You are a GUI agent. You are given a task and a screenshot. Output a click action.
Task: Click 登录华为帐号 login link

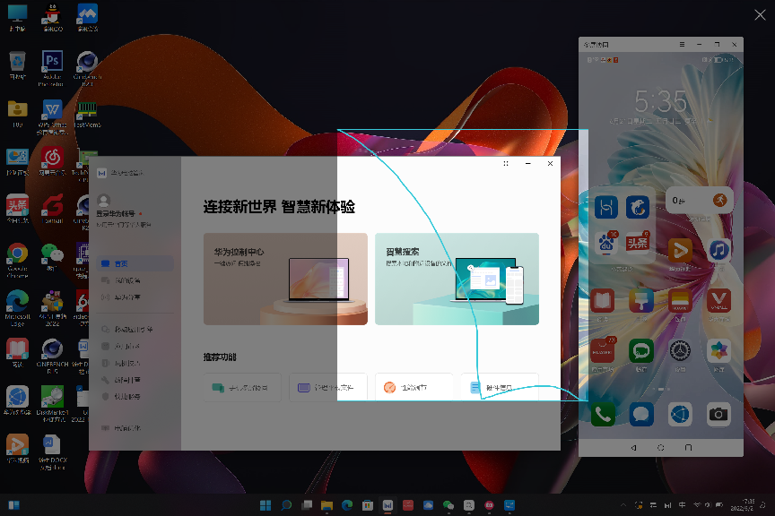click(x=116, y=213)
